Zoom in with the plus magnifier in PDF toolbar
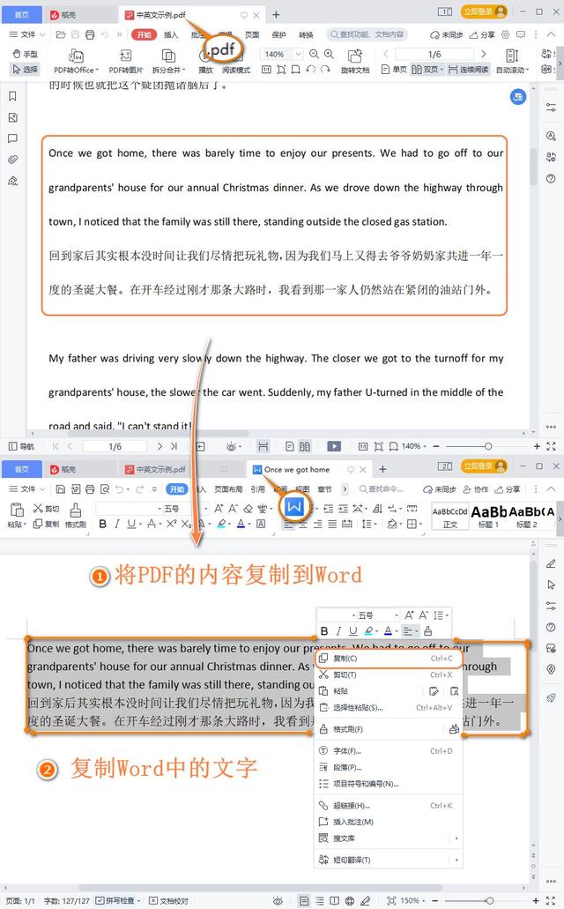This screenshot has width=564, height=909. tap(329, 54)
